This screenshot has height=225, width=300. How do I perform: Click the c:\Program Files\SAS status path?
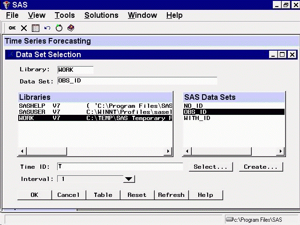pos(258,220)
